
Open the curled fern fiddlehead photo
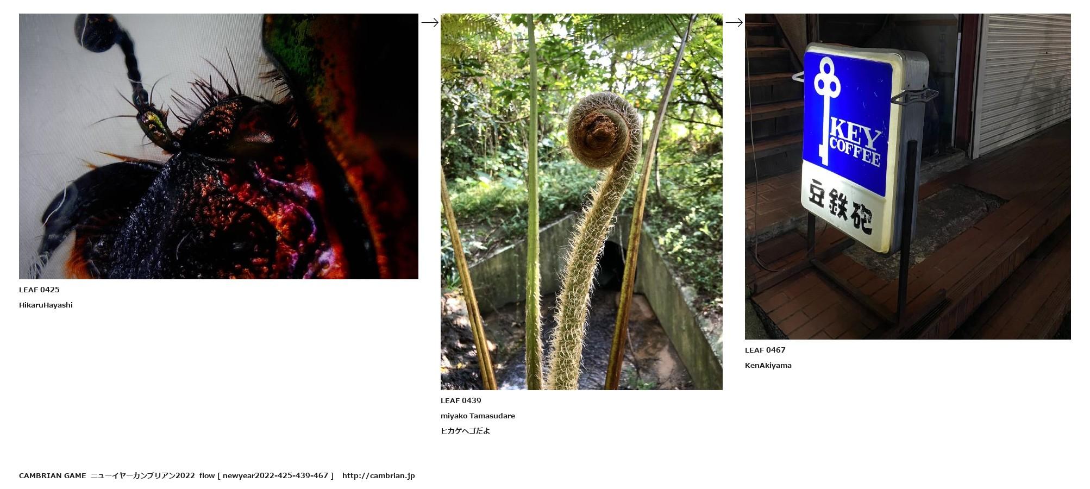[581, 202]
